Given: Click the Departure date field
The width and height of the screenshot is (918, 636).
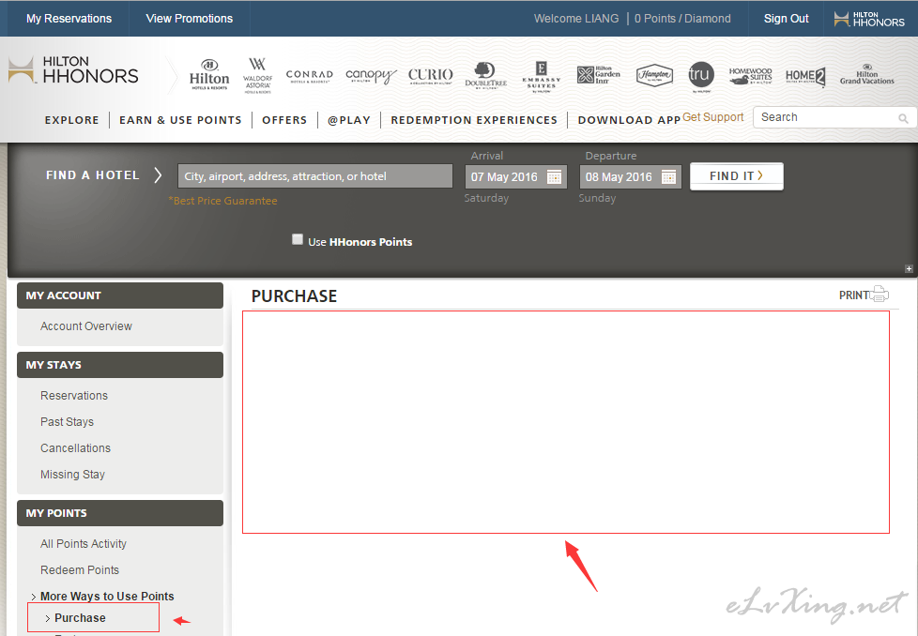Looking at the screenshot, I should pyautogui.click(x=631, y=176).
